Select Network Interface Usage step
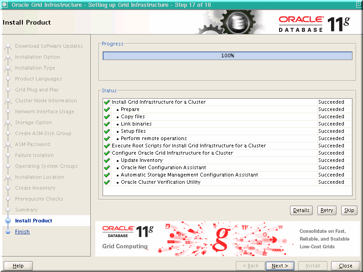 (x=45, y=111)
